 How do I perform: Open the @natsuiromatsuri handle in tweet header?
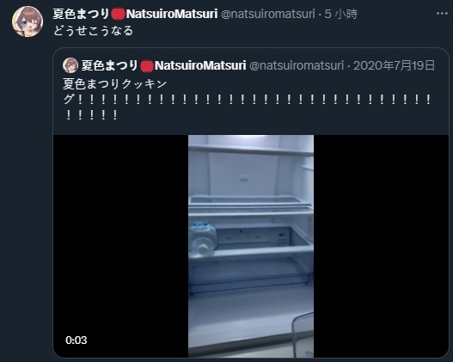268,14
